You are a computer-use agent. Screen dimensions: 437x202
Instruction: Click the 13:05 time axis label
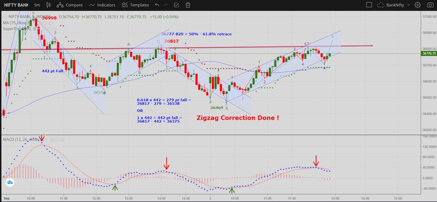pyautogui.click(x=335, y=199)
